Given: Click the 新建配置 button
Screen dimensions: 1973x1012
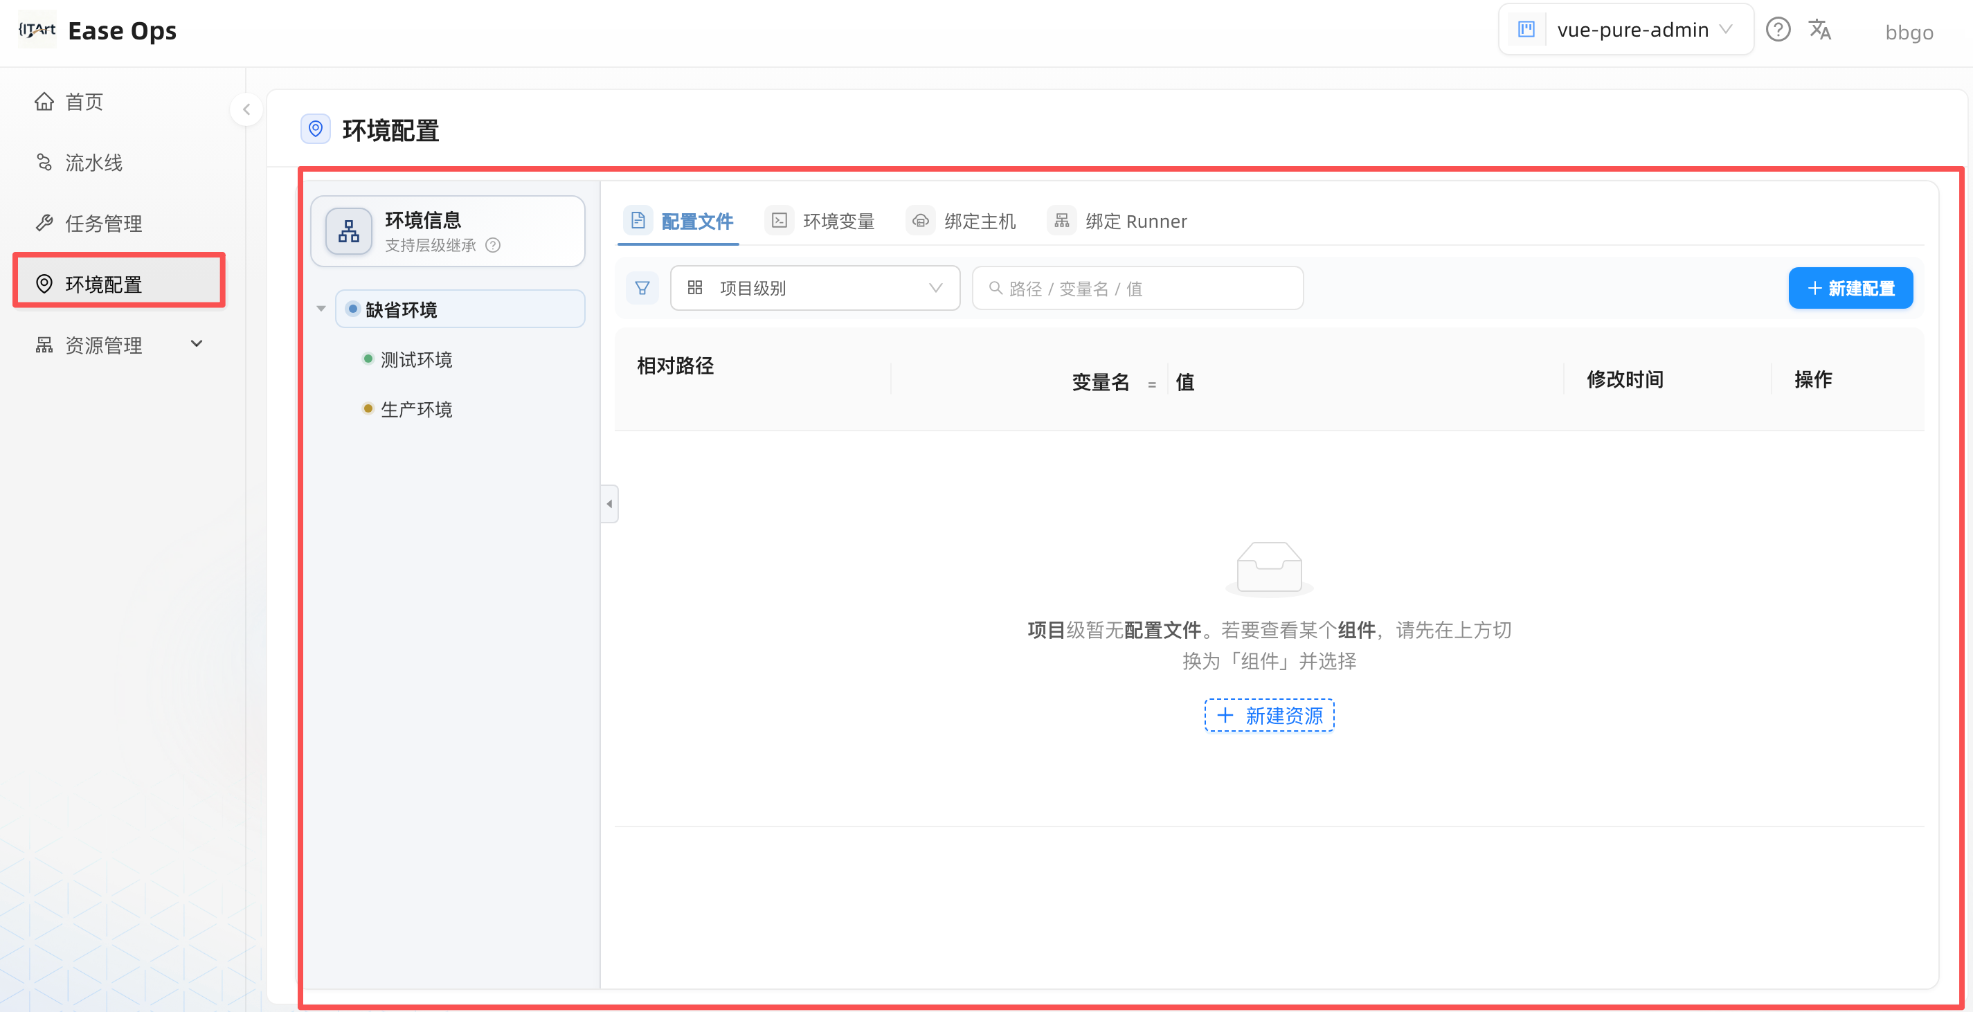Looking at the screenshot, I should [1850, 288].
